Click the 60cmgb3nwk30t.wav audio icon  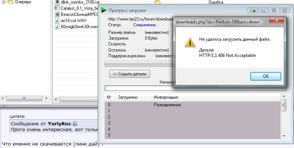click(x=57, y=26)
